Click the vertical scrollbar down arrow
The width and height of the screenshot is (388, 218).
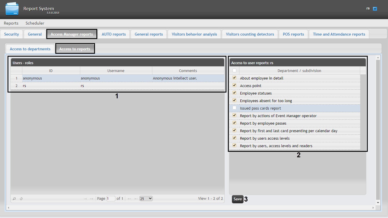[378, 203]
